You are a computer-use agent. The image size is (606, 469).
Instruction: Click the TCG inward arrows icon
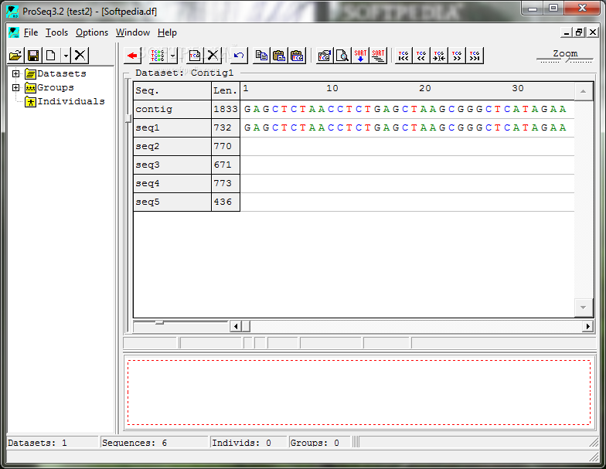439,56
